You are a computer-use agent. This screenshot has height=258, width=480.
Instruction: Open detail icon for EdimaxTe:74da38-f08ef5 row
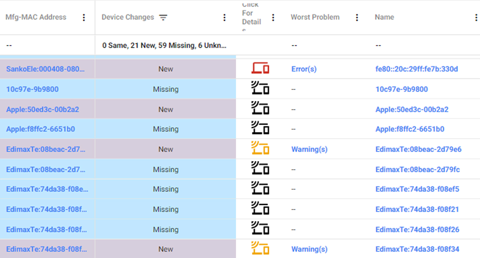click(x=260, y=189)
